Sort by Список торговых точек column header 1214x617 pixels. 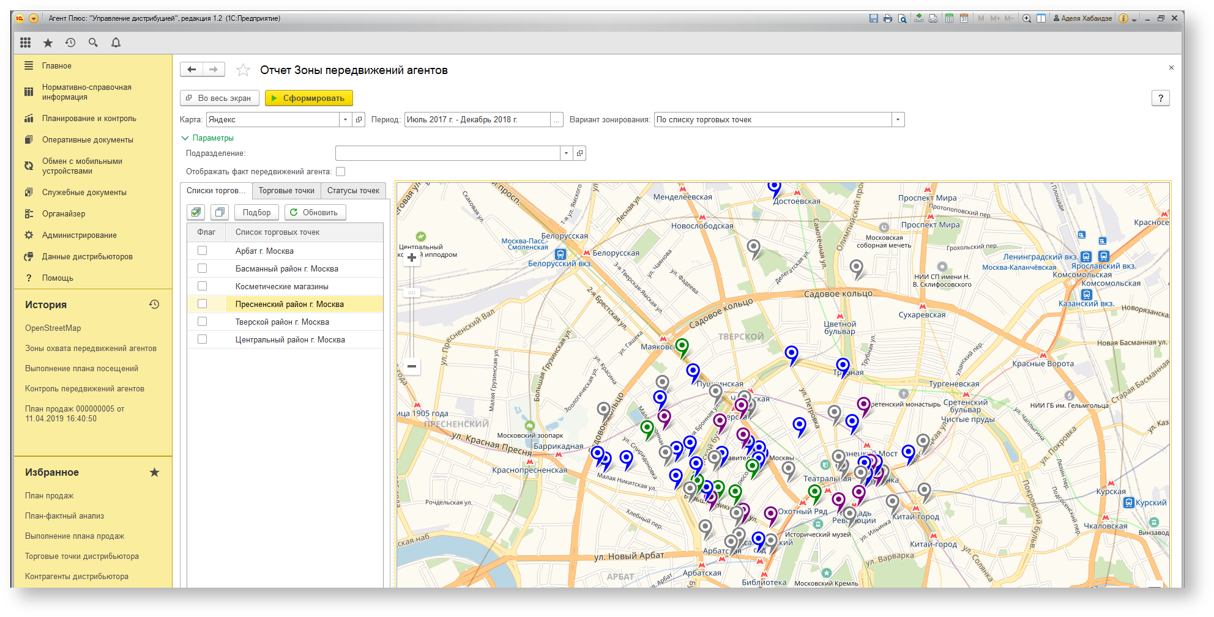coord(305,232)
